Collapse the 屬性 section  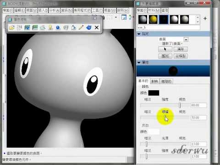point(139,62)
